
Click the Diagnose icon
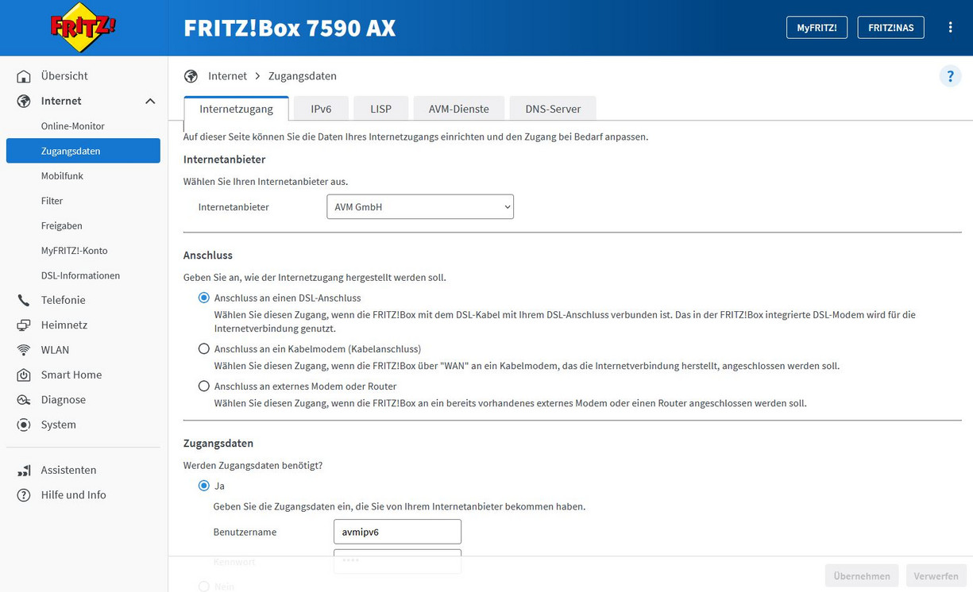pyautogui.click(x=24, y=400)
